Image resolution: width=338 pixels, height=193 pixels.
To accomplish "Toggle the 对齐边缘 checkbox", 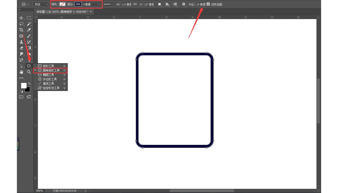I will 208,4.
